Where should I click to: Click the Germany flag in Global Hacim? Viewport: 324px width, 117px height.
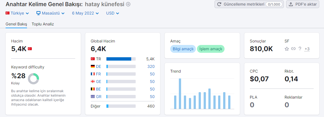pos(93,66)
